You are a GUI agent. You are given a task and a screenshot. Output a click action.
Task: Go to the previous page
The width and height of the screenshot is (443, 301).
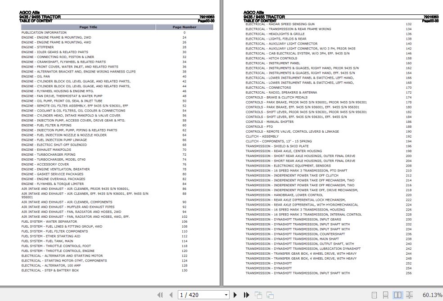171,295
